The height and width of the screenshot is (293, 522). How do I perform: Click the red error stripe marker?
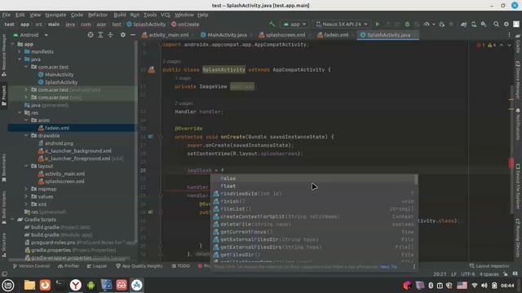pyautogui.click(x=511, y=163)
